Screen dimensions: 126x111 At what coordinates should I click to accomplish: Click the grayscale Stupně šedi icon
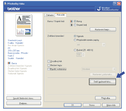(x=71, y=25)
